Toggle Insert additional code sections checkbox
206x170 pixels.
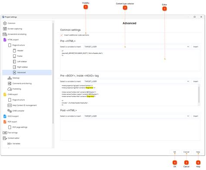[62, 35]
